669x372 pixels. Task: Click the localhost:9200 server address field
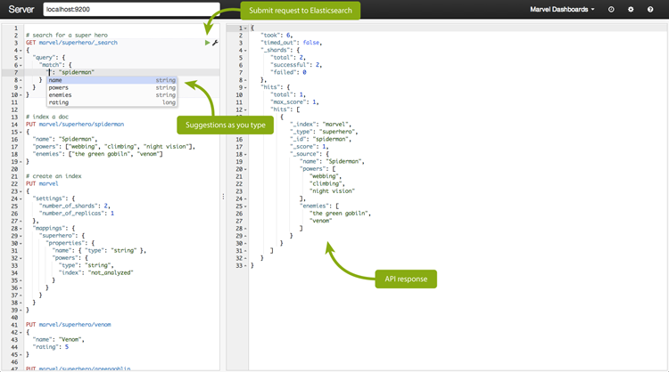130,10
